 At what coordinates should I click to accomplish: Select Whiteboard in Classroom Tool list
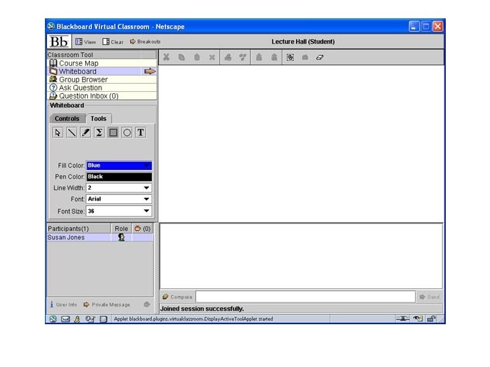click(102, 71)
